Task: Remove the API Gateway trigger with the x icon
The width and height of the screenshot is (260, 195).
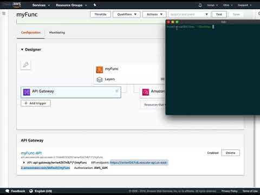Action: [x=117, y=91]
